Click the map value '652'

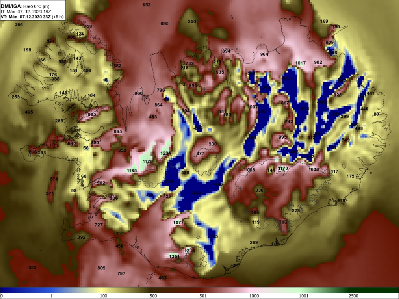[x=146, y=5]
